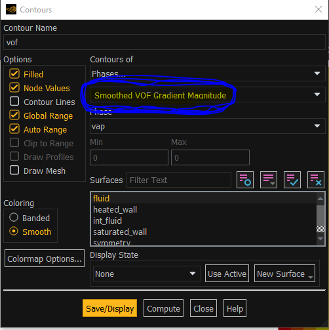Click the surface list filter options icon
The image size is (329, 330).
pyautogui.click(x=269, y=180)
